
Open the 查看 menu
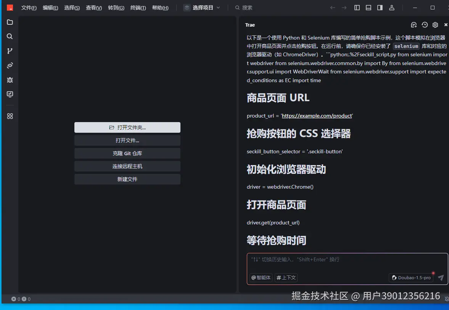[93, 8]
